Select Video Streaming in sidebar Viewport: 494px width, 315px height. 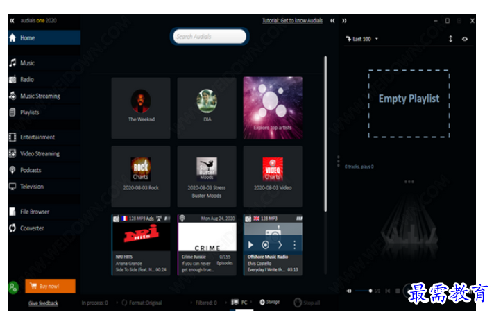pos(44,154)
